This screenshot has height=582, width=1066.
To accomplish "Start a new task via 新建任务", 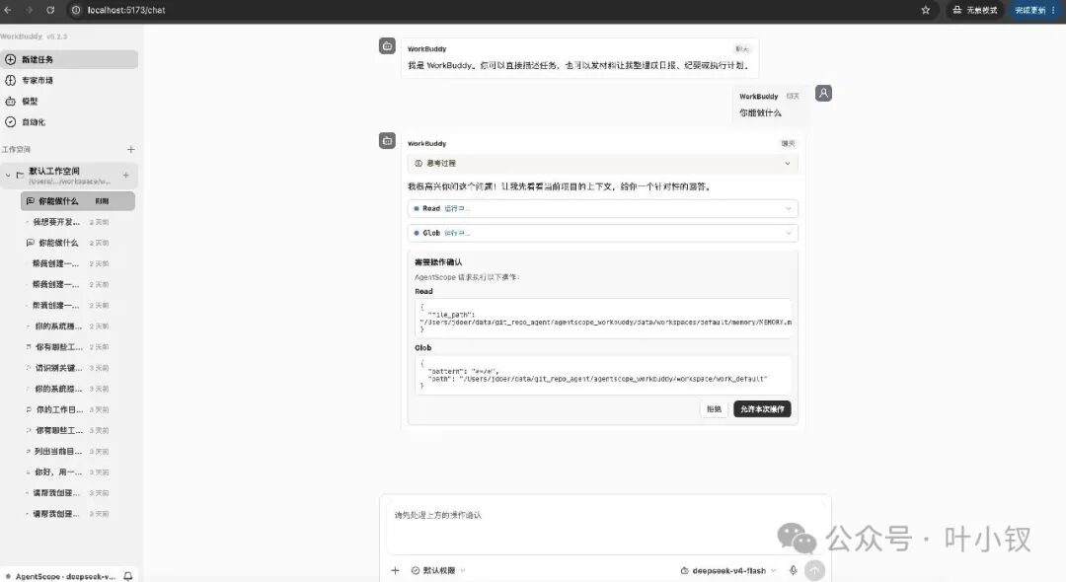I will [69, 60].
